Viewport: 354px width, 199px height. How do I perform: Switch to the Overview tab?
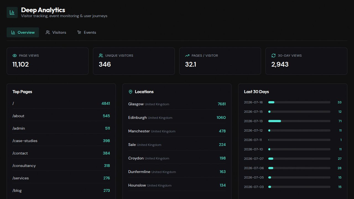(23, 32)
